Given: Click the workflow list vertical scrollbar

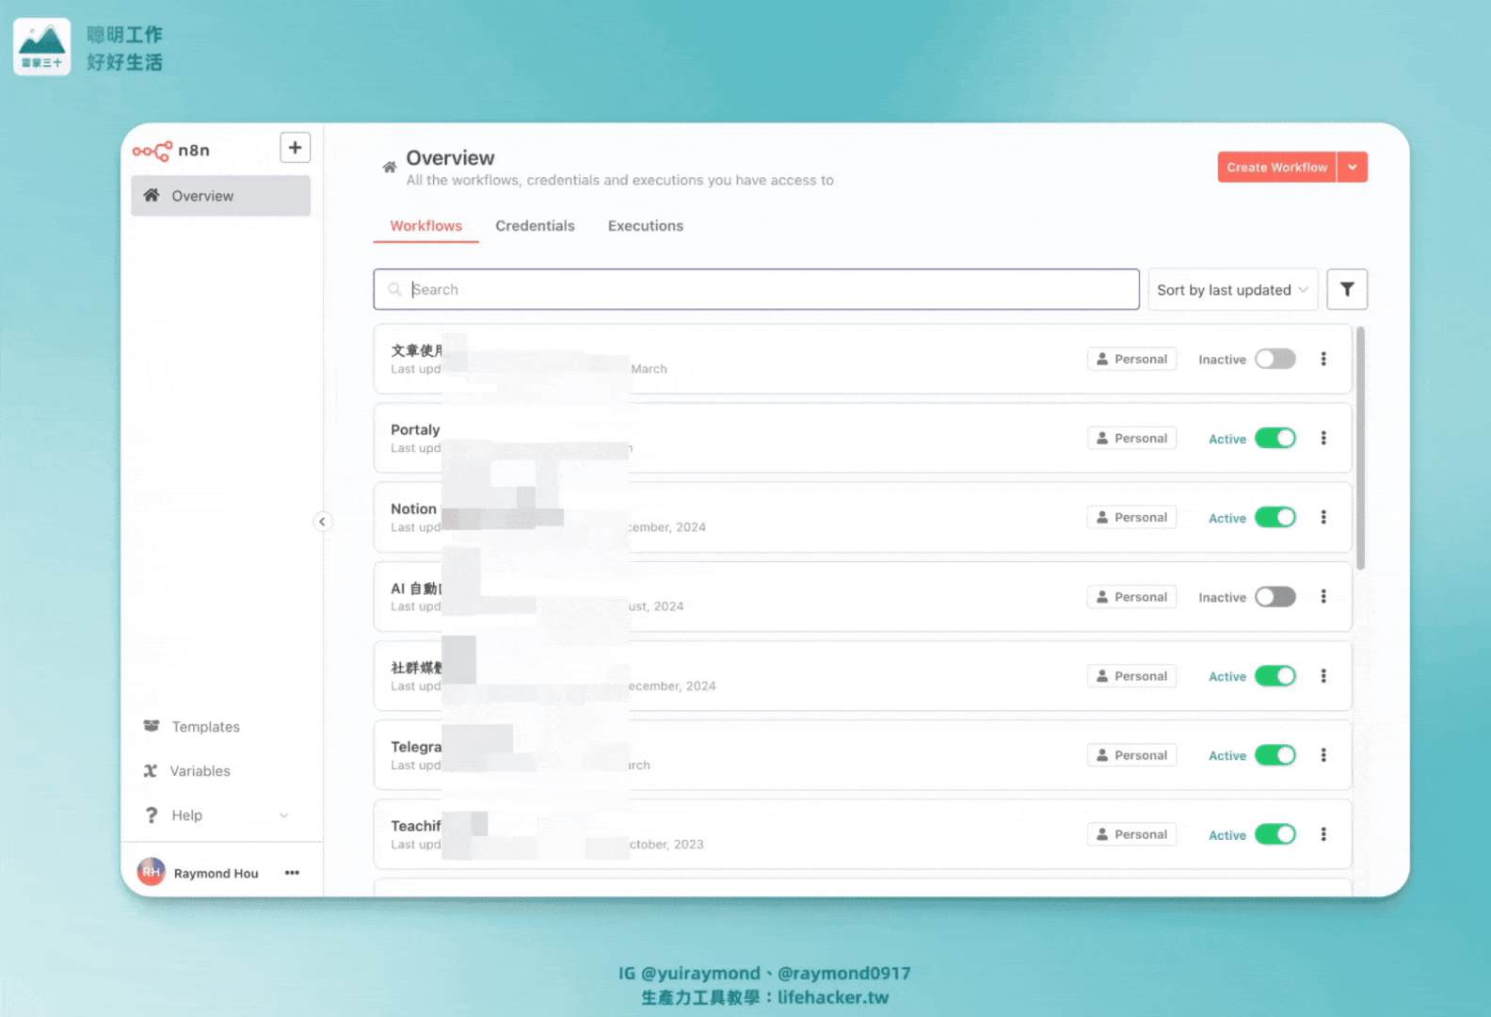Looking at the screenshot, I should [x=1360, y=448].
